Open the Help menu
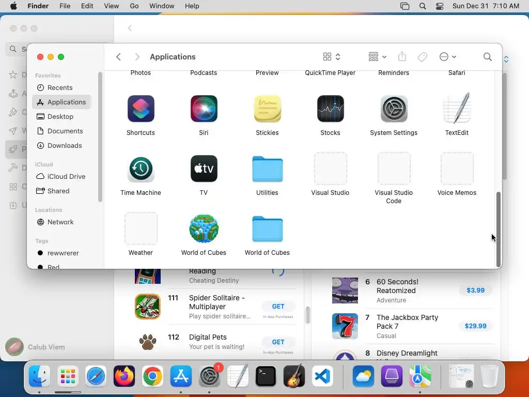 192,6
